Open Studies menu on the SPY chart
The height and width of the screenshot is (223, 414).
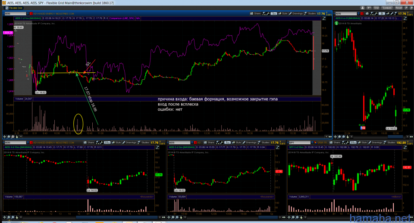tap(390, 142)
